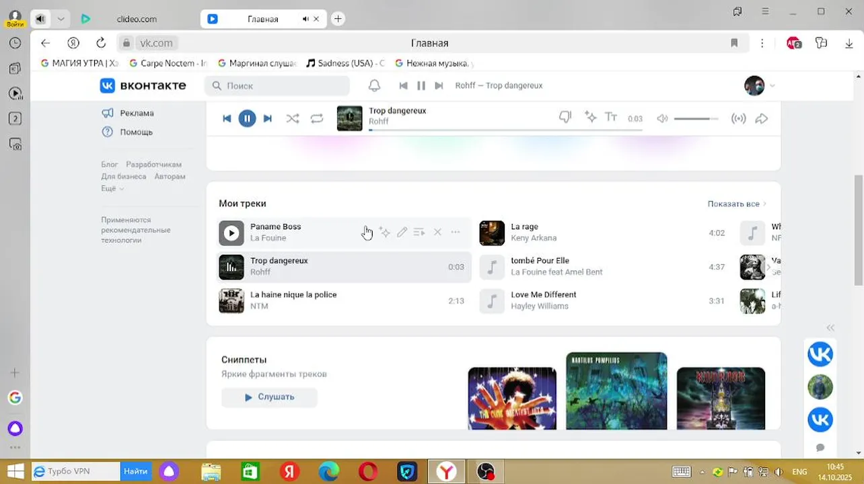Play Love Me Different track
The image size is (864, 484).
[492, 301]
